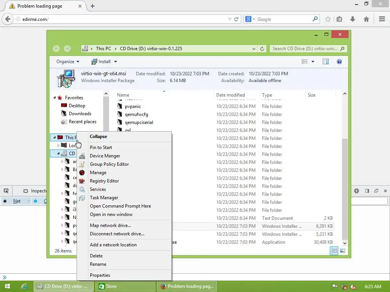Reload the page in Firefox
This screenshot has height=292, width=390.
236,19
